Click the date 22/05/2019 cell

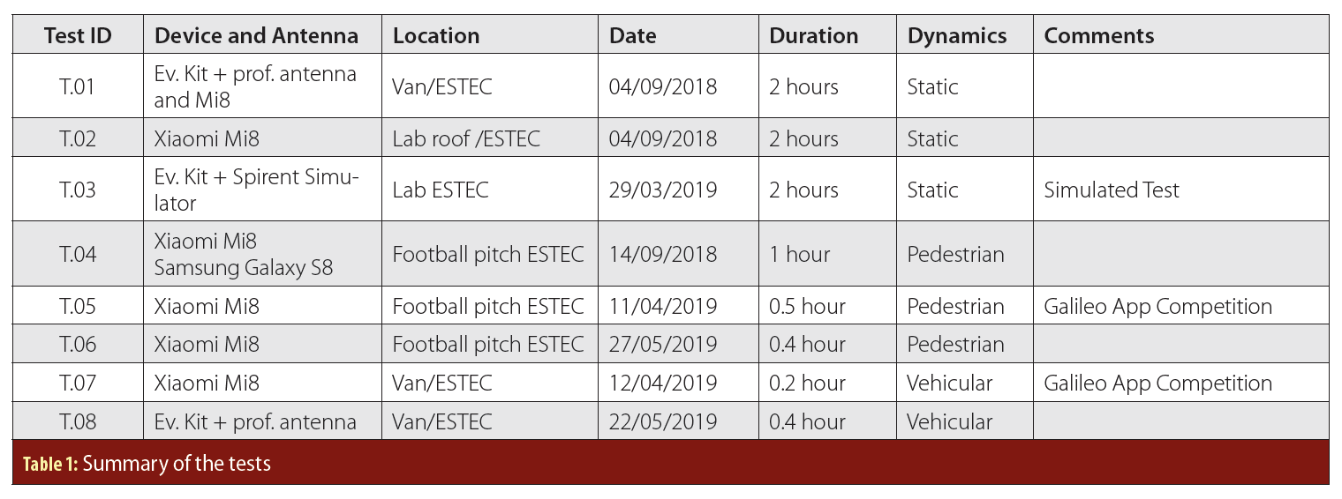[663, 421]
